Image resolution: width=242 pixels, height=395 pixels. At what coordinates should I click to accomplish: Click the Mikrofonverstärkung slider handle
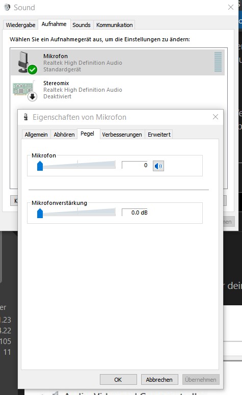point(40,213)
